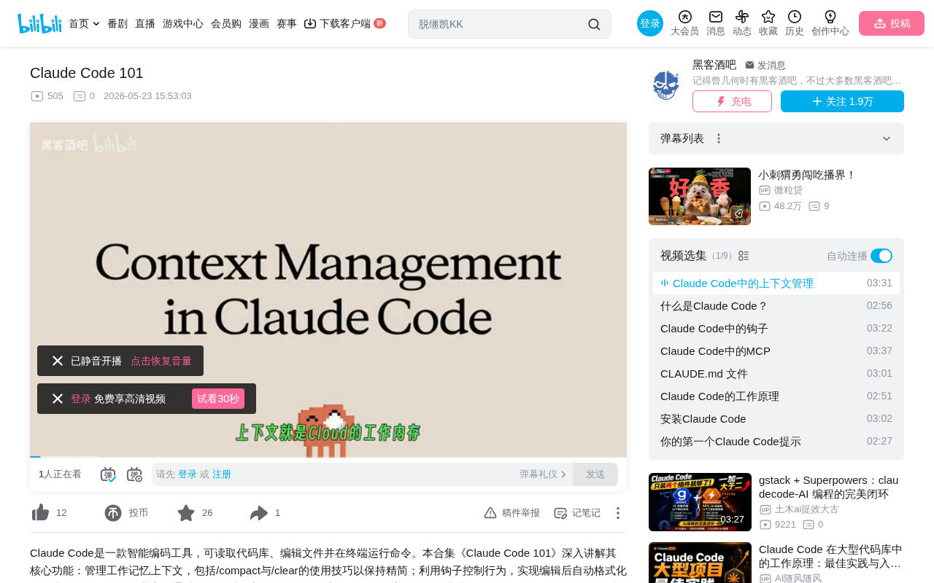Click the search input field
Viewport: 934px width, 583px height.
coord(500,24)
